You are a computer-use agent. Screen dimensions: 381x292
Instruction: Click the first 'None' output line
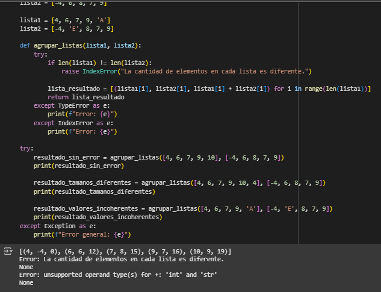[26, 267]
